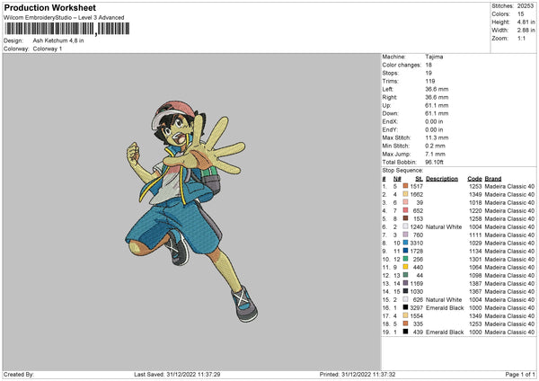Select the blue swatch with 3310 stitches
Image resolution: width=539 pixels, height=381 pixels.
click(x=406, y=243)
